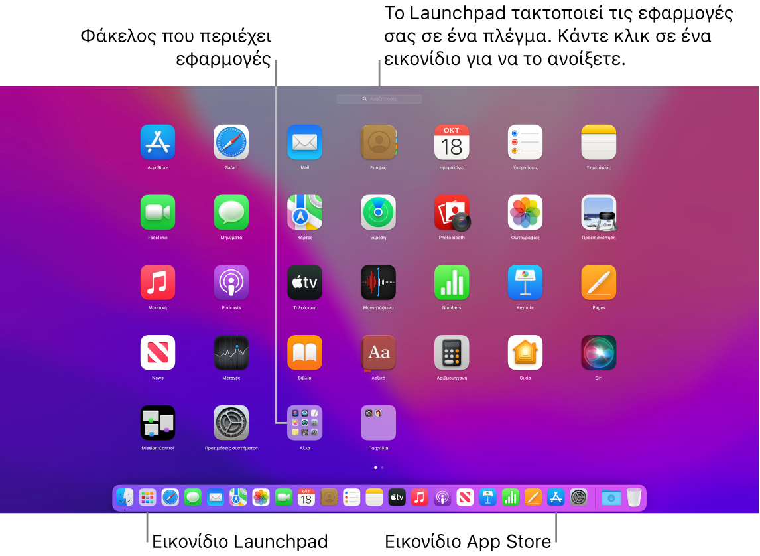The height and width of the screenshot is (556, 760).
Task: Launch Safari from the Launchpad grid
Action: point(231,142)
